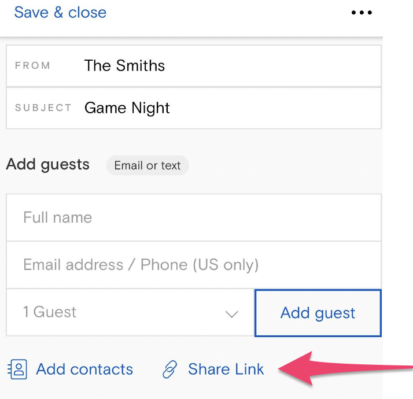Click Game Night text in the Subject field

pos(127,108)
